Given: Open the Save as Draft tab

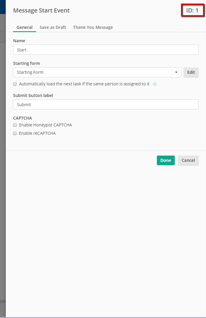Looking at the screenshot, I should [53, 27].
